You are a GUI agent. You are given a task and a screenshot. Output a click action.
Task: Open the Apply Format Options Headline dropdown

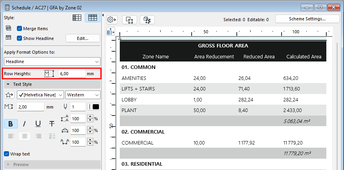pos(52,62)
